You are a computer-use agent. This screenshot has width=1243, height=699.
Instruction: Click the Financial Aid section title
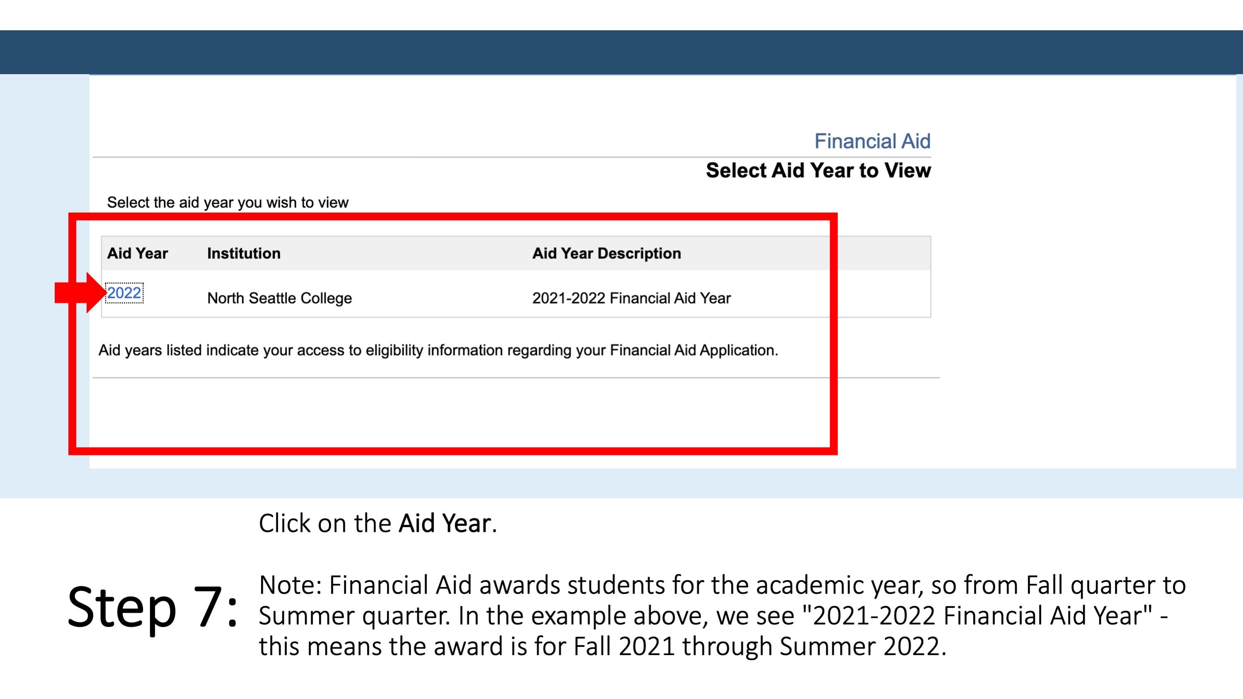[x=871, y=140]
